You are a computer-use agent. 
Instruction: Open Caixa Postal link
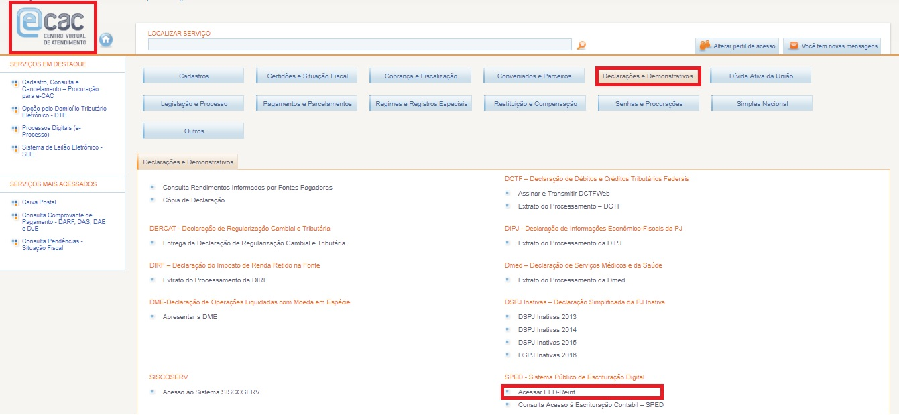pos(39,202)
